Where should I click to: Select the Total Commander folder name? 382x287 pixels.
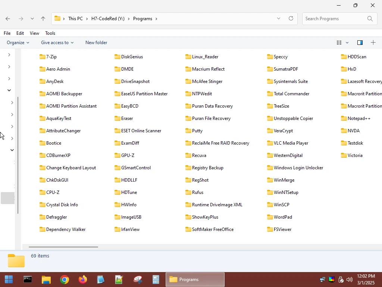point(291,94)
